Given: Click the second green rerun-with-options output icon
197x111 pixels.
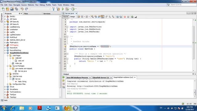Looking at the screenshot, I should 64,80.
